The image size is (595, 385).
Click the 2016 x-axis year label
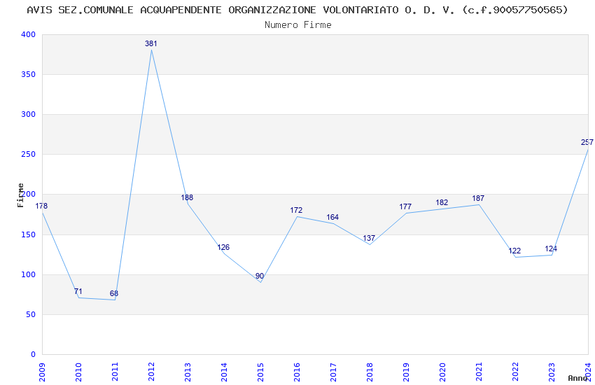[297, 372]
